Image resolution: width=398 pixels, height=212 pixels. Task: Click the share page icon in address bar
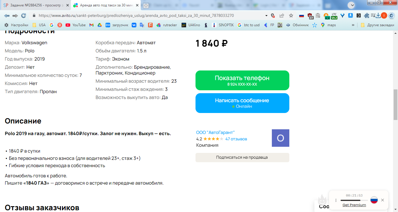(282, 15)
